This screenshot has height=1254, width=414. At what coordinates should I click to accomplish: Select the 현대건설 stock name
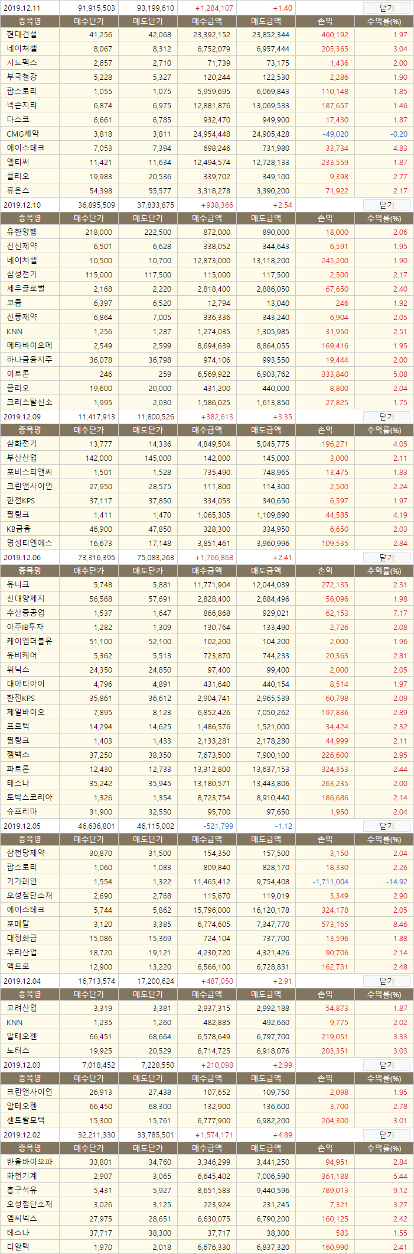click(21, 34)
